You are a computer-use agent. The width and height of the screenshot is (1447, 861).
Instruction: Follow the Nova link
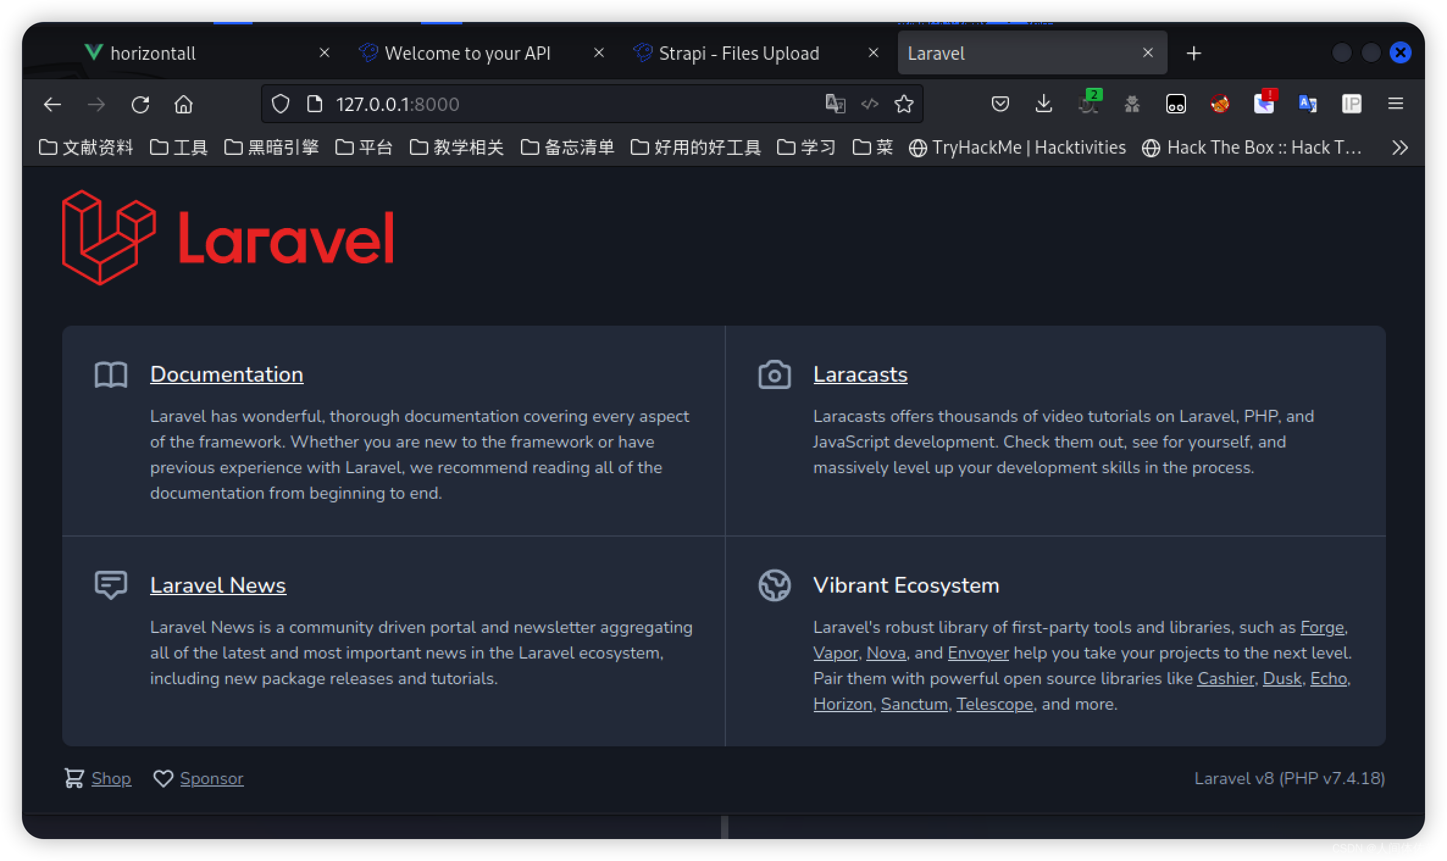coord(886,653)
